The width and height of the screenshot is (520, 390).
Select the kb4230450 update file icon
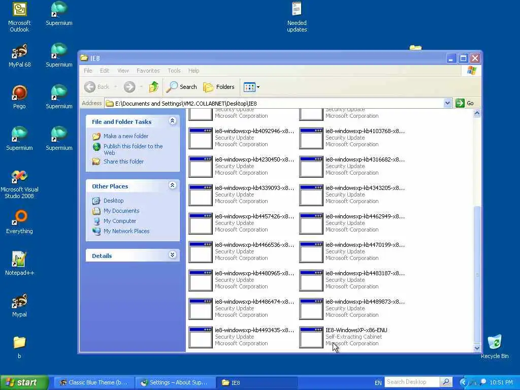point(201,167)
